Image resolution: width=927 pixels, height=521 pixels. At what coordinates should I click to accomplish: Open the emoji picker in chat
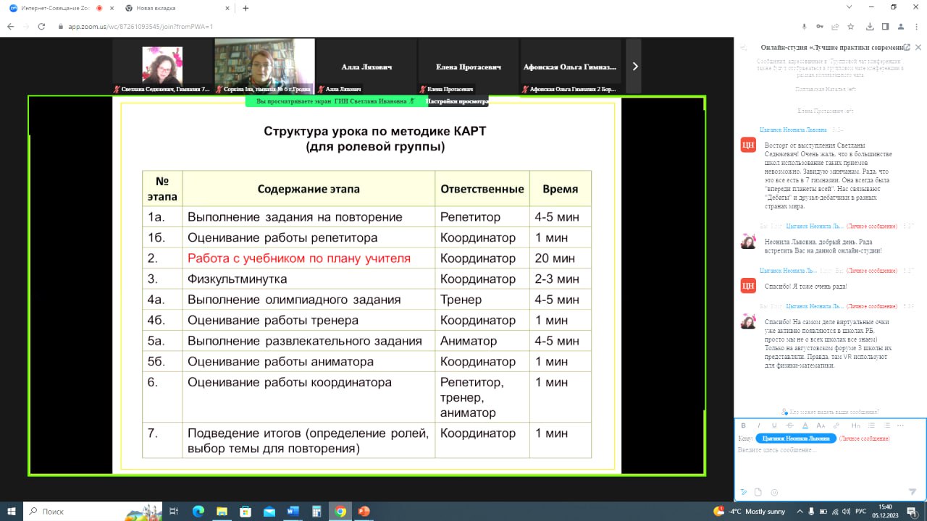click(x=774, y=492)
